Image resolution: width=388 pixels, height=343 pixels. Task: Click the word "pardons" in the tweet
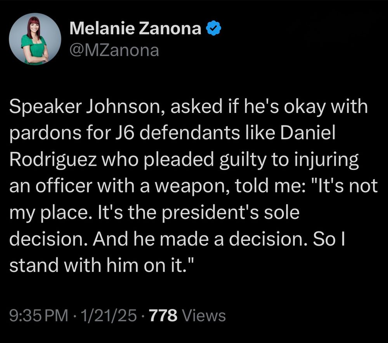coord(45,133)
